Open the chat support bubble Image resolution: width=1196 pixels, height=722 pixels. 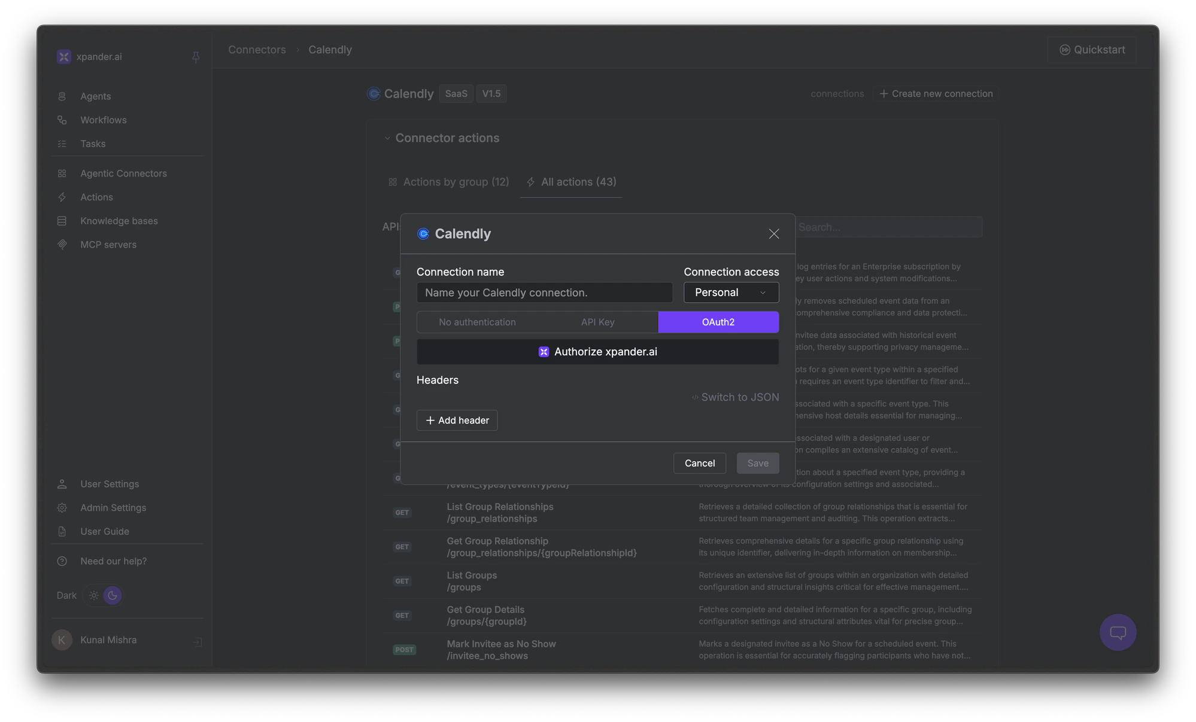pos(1117,632)
